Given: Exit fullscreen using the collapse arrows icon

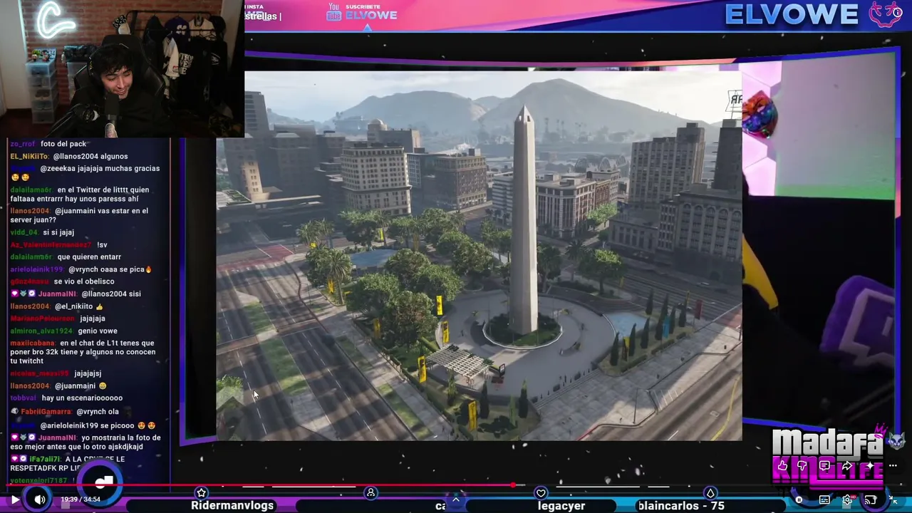Looking at the screenshot, I should click(x=893, y=499).
